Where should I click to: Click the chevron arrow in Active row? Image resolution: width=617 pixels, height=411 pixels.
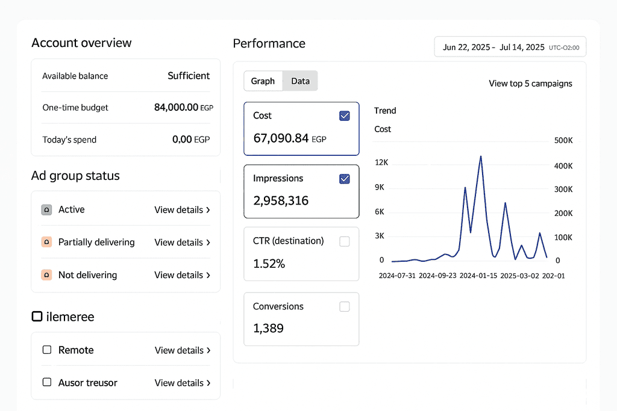point(208,210)
